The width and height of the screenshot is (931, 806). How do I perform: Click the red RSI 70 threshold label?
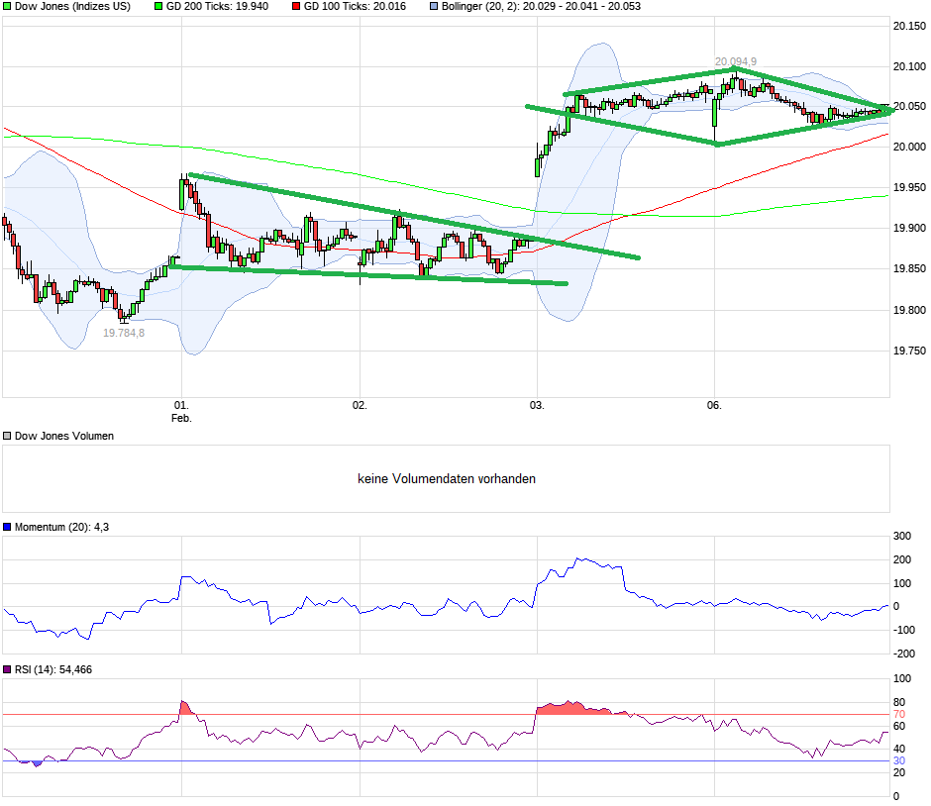(x=899, y=715)
